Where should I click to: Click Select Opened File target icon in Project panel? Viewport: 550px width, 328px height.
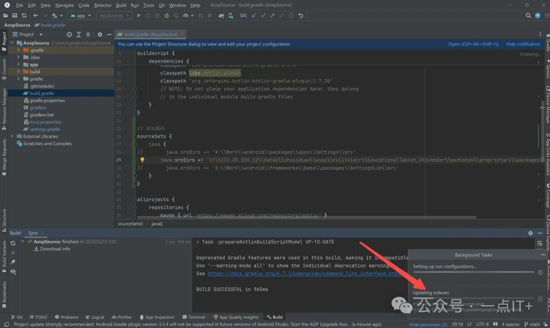[x=69, y=34]
